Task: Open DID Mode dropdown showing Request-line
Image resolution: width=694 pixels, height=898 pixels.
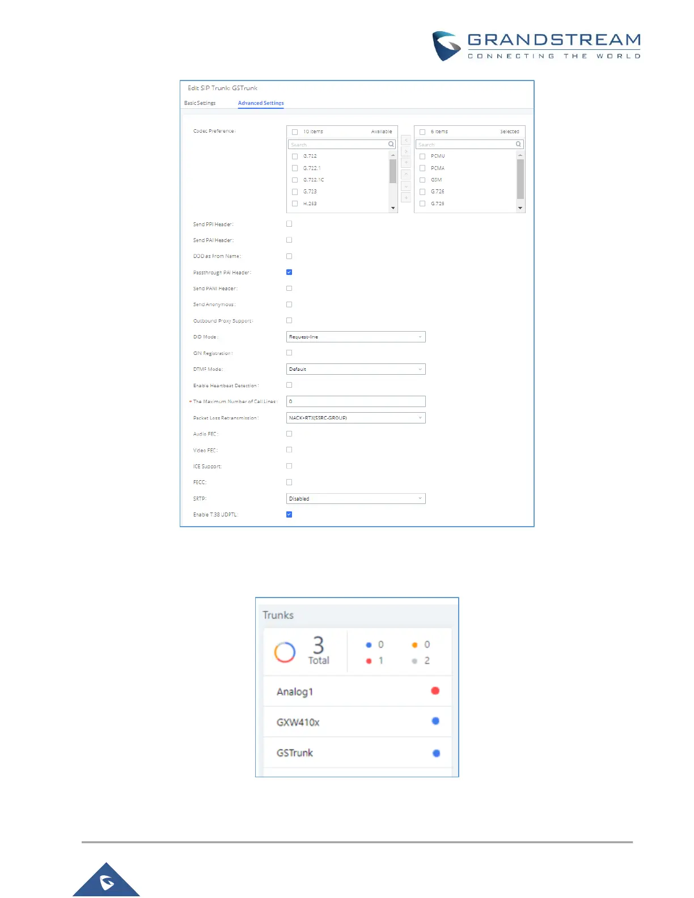Action: pyautogui.click(x=356, y=337)
